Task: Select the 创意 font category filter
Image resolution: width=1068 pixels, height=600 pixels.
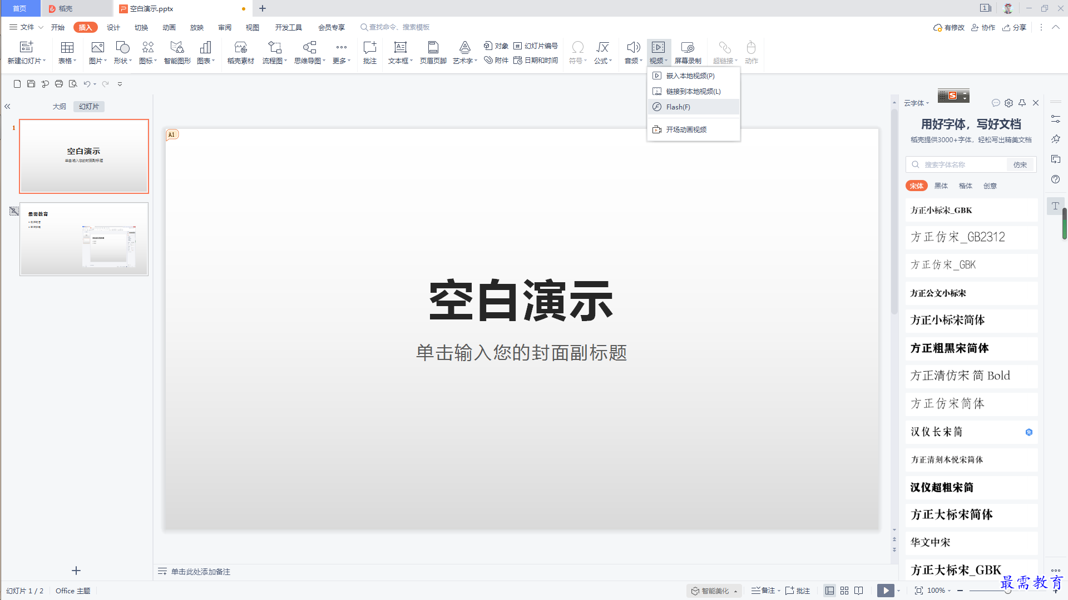Action: pos(990,186)
